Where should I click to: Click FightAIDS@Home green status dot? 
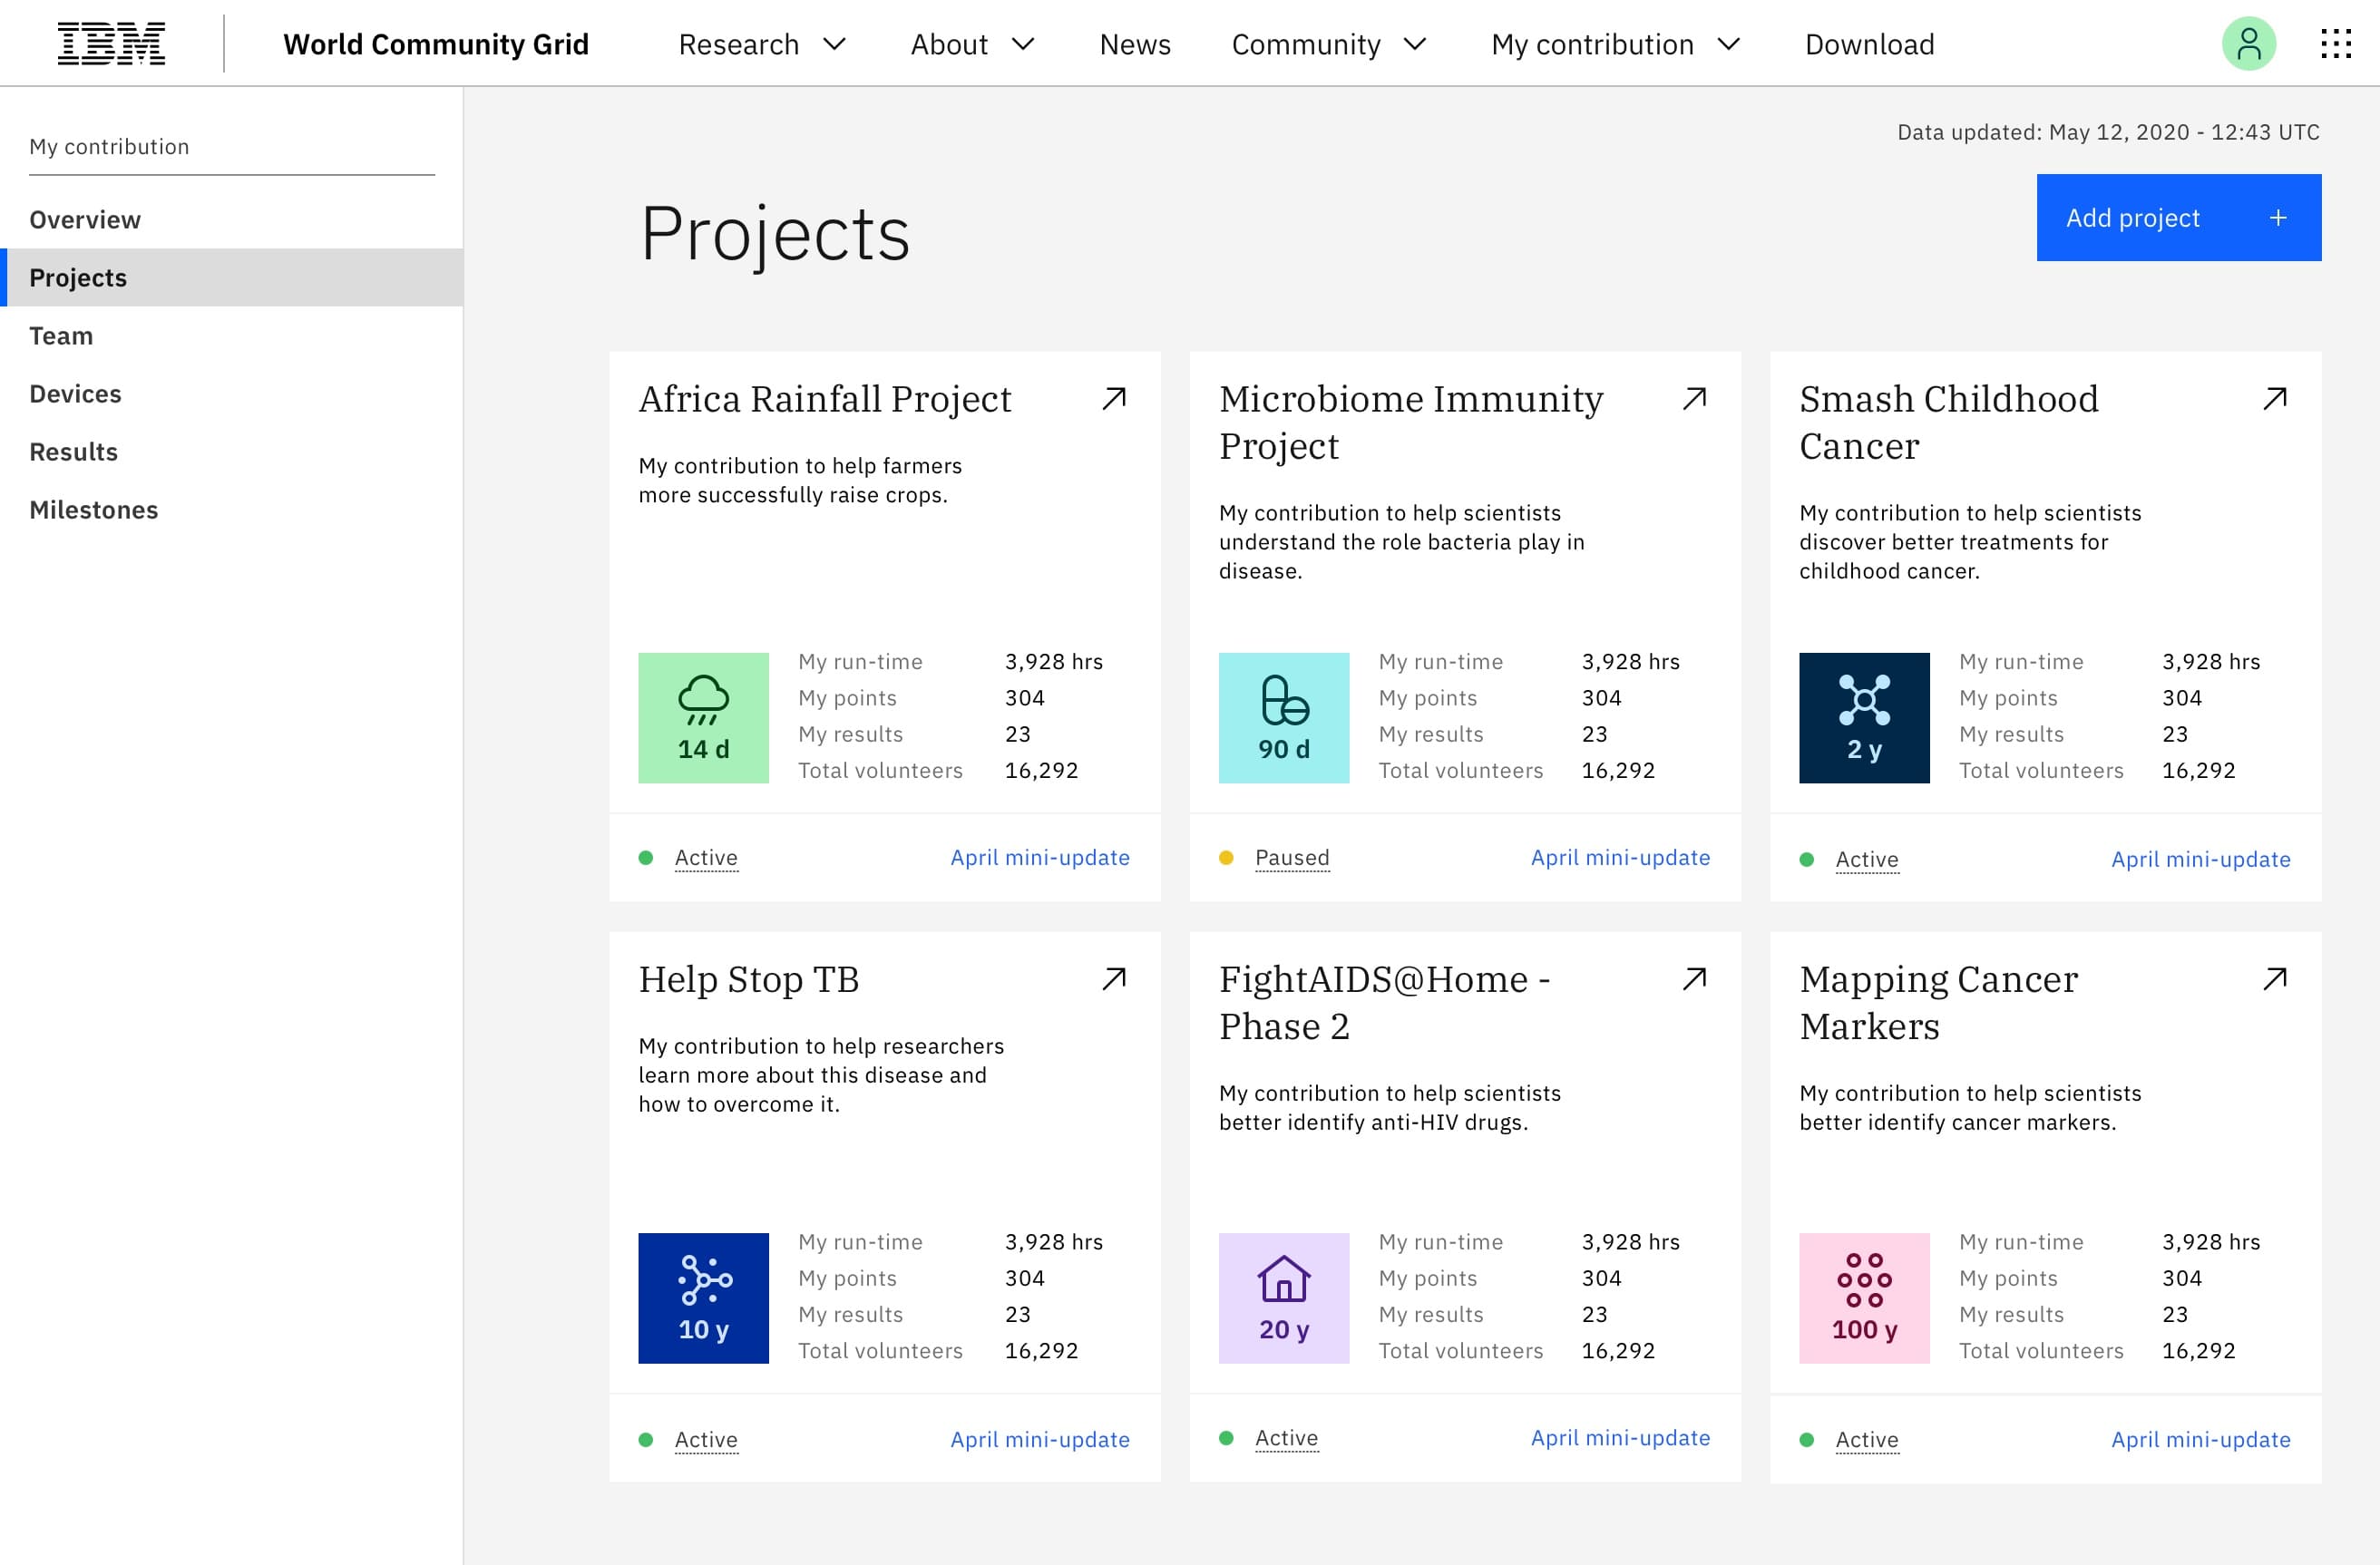pyautogui.click(x=1226, y=1438)
